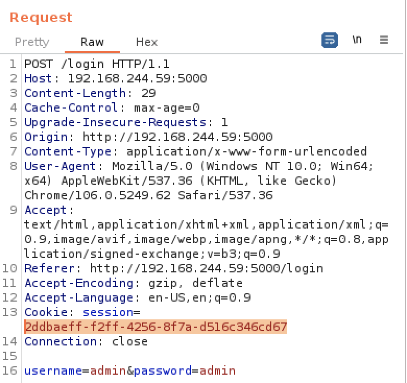Click the Accept-Encoding header name
The height and width of the screenshot is (383, 407).
click(x=79, y=283)
